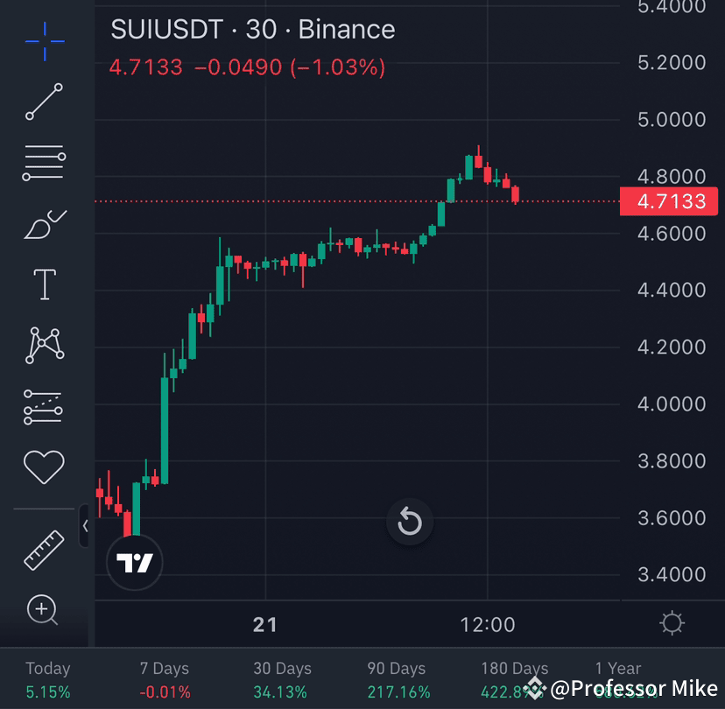The width and height of the screenshot is (725, 709).
Task: Select the Trend Line drawing tool
Action: point(44,102)
